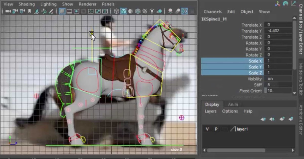Toggle the grid display icon
This screenshot has height=159, width=304.
[x=62, y=11]
